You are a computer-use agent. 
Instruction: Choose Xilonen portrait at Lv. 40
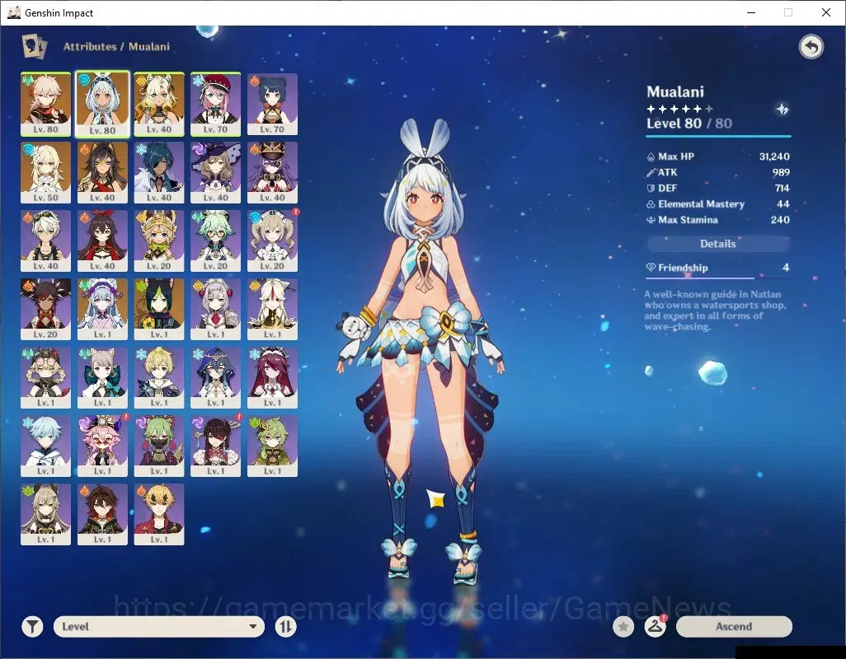(159, 104)
